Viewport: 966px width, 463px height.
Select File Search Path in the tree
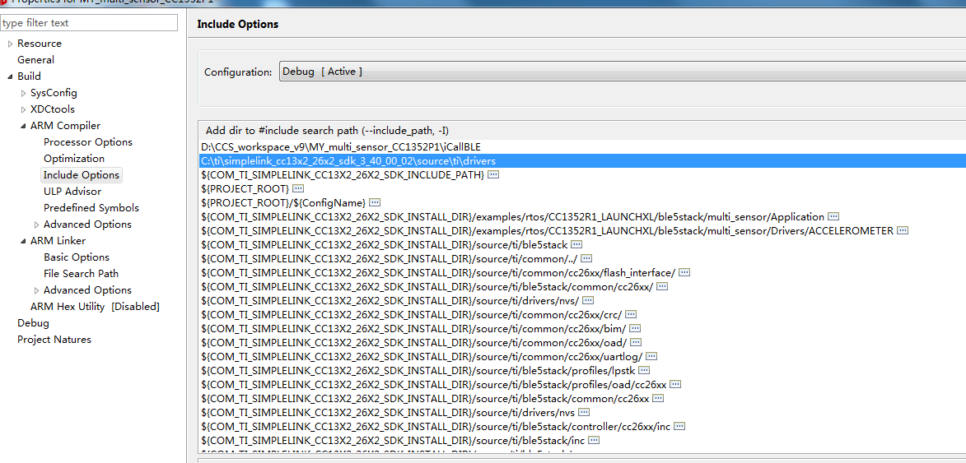pyautogui.click(x=82, y=274)
